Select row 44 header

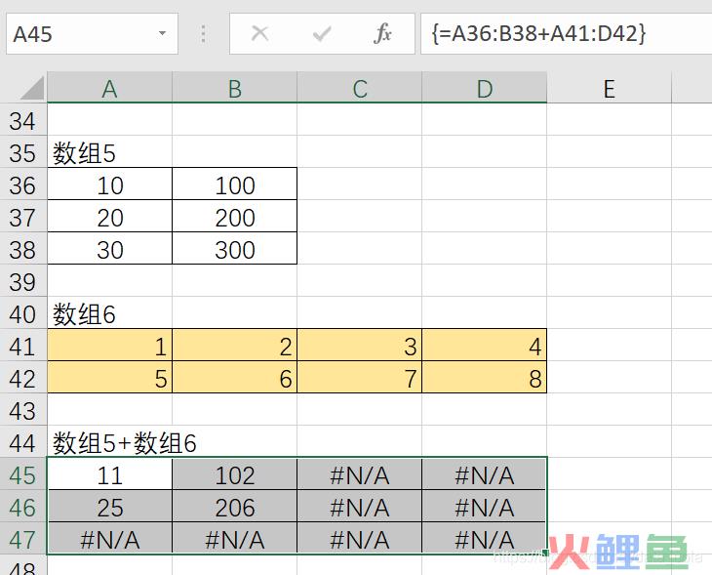tap(23, 443)
